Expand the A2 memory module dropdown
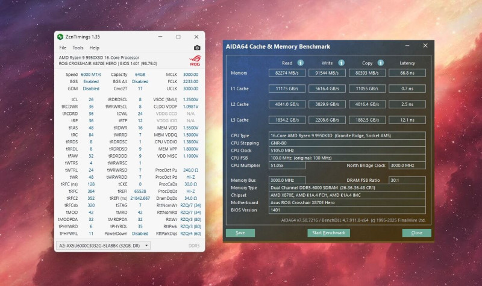This screenshot has width=482, height=286. click(103, 246)
